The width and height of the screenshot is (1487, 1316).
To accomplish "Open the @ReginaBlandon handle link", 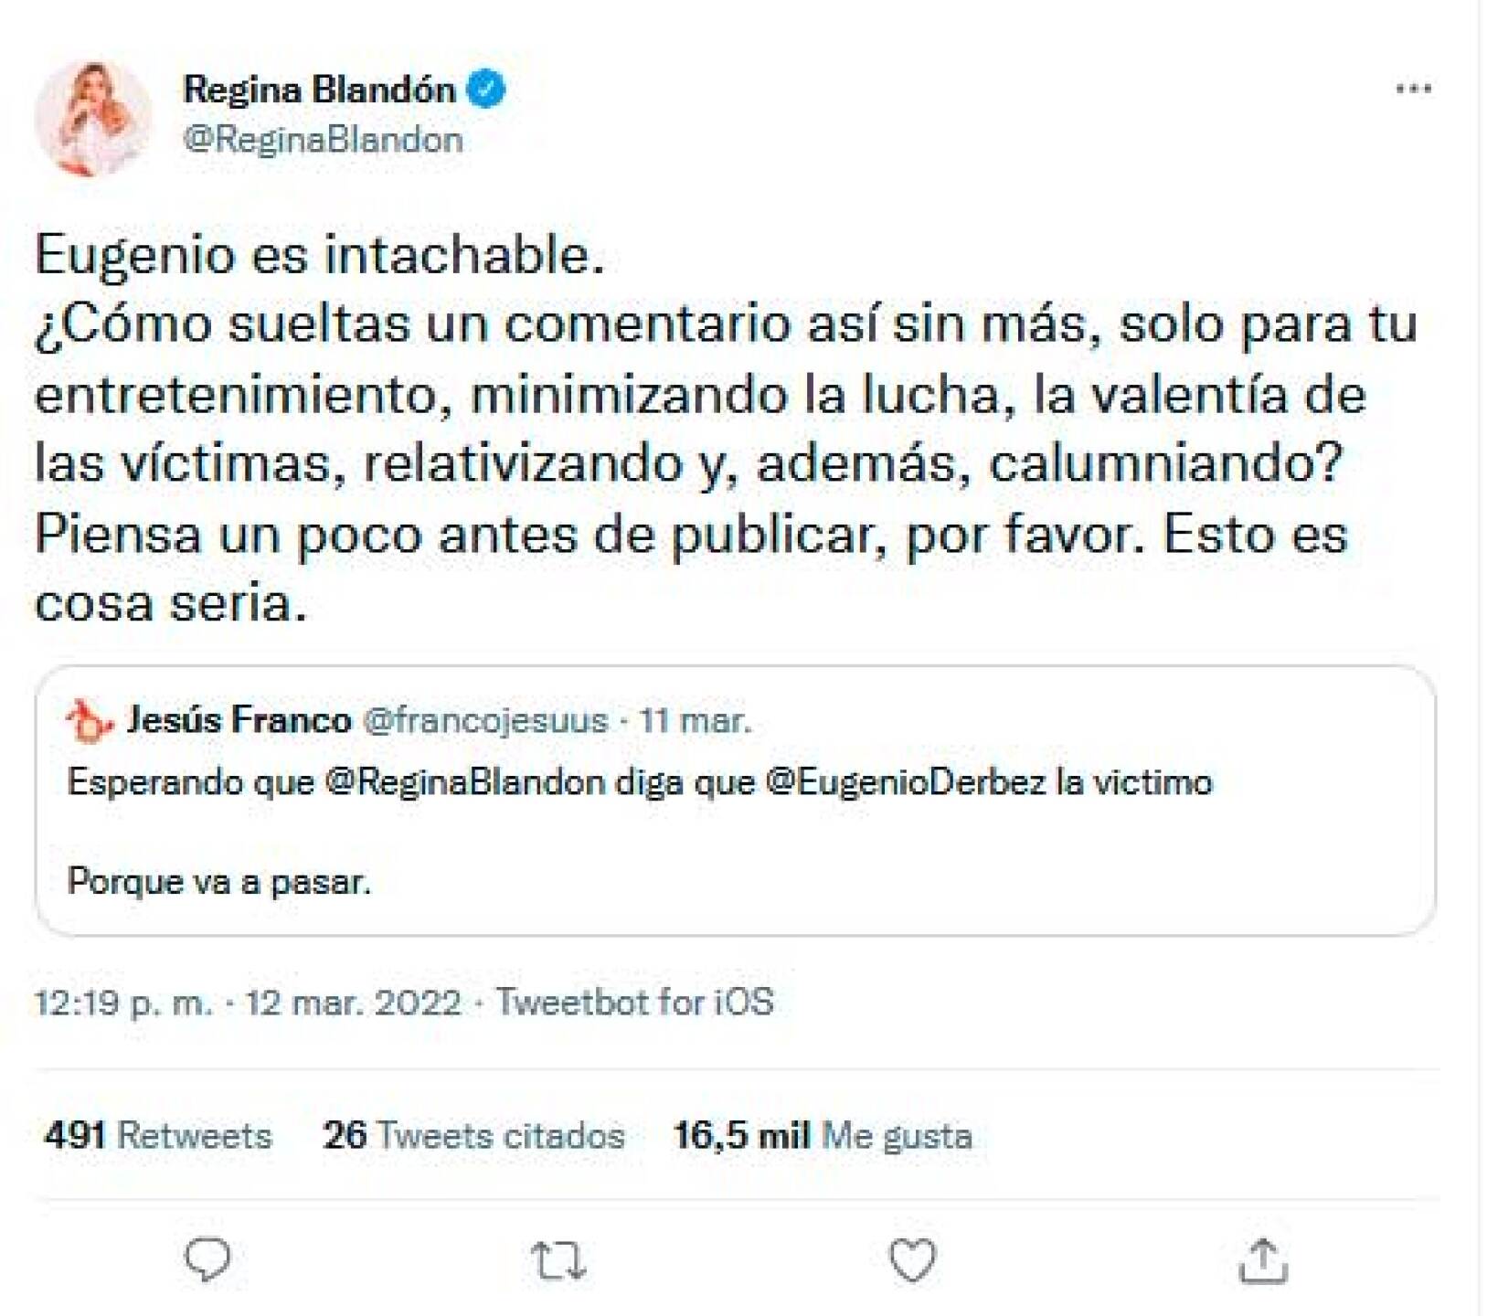I will click(323, 140).
